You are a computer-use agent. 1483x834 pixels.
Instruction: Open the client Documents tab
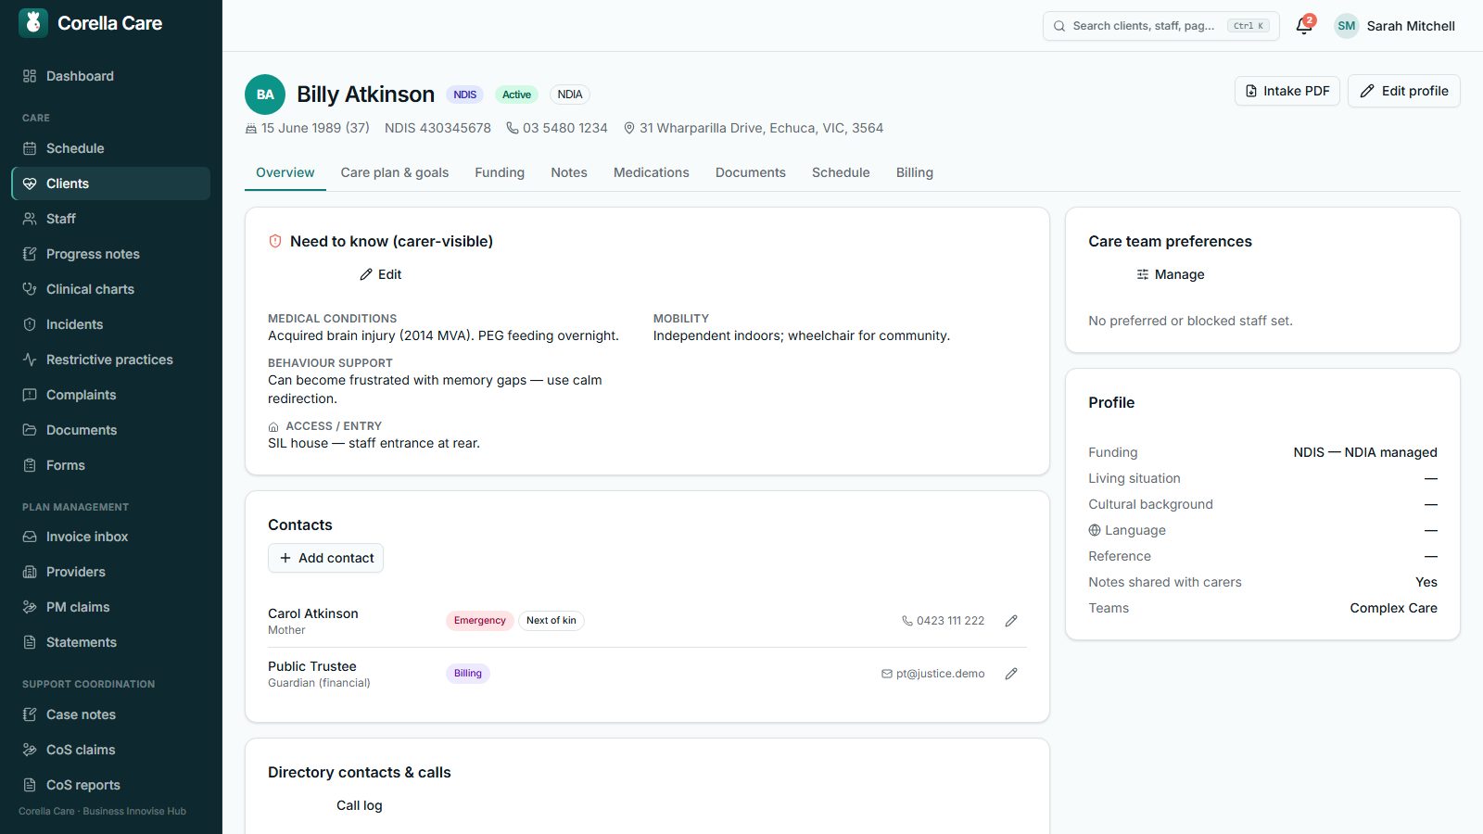[x=751, y=172]
